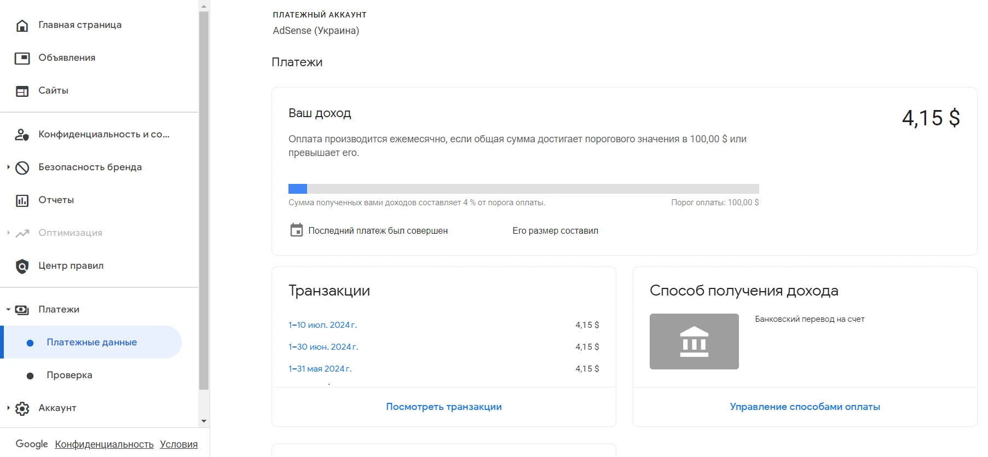
Task: Click Его размер составил text
Action: pyautogui.click(x=555, y=231)
